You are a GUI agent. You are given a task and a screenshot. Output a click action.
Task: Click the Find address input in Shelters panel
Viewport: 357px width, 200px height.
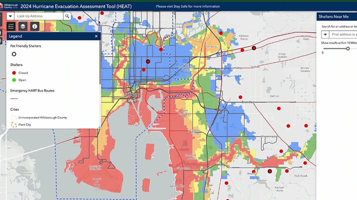[x=343, y=35]
